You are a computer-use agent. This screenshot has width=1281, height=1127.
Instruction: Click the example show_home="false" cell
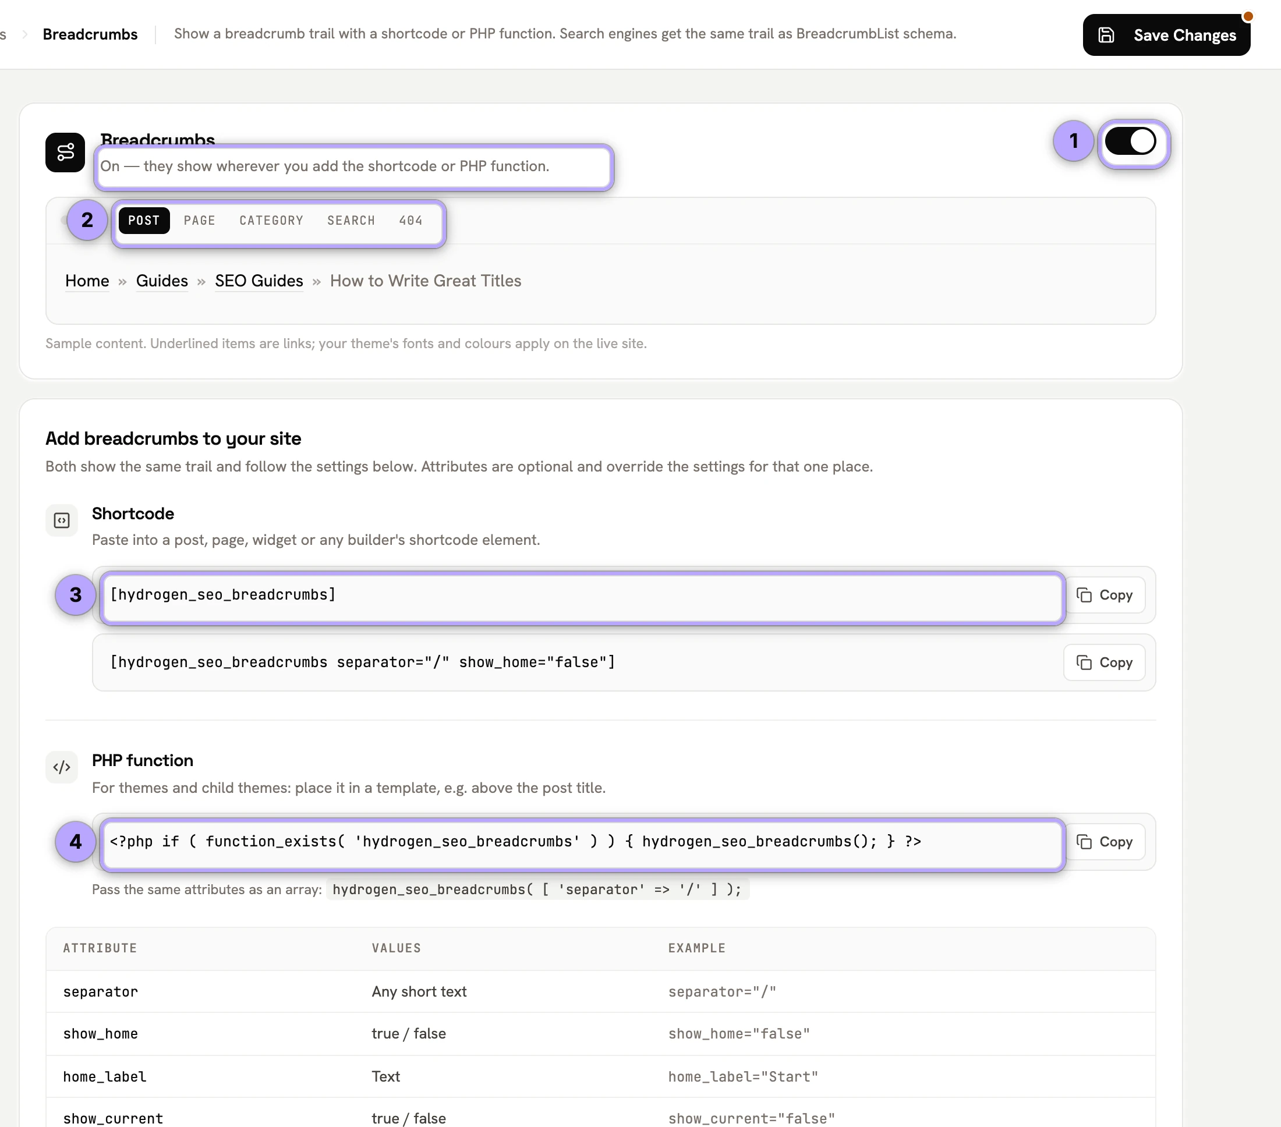pyautogui.click(x=739, y=1034)
